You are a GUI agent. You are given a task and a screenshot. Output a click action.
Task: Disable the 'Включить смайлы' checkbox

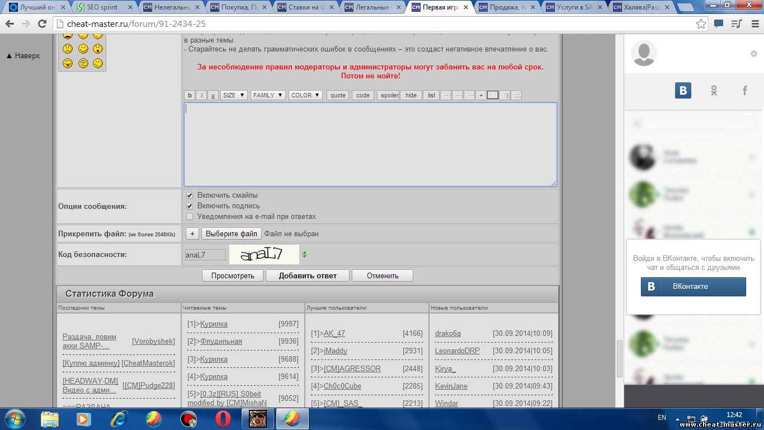point(190,195)
